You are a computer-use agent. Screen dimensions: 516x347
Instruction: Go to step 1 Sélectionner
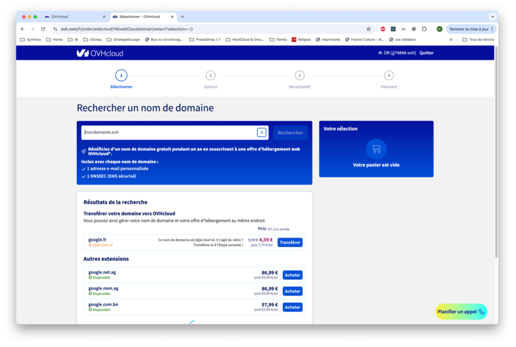[x=121, y=79]
